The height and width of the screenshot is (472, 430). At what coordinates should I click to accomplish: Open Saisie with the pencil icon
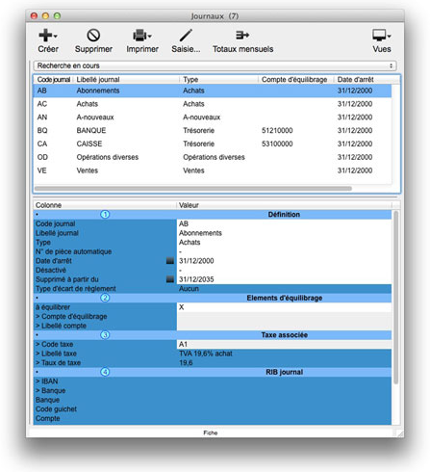point(186,36)
